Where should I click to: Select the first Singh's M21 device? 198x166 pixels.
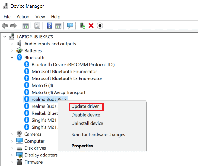(44, 120)
